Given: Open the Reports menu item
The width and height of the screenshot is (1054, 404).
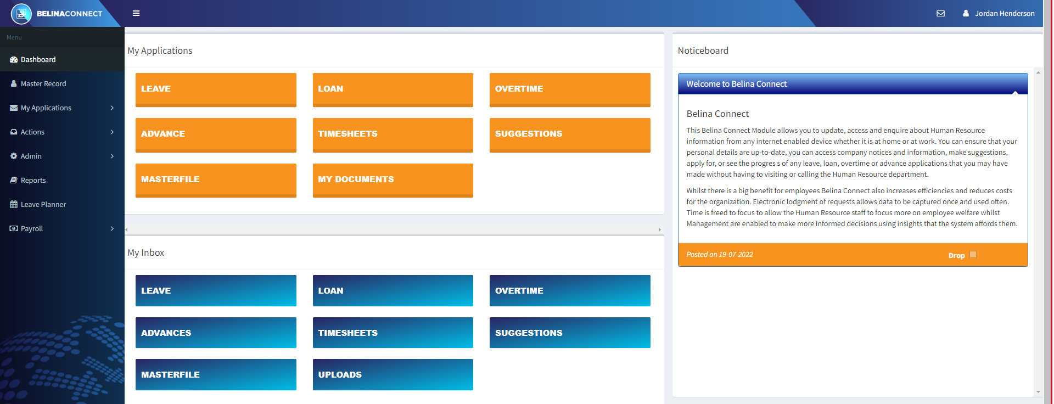Looking at the screenshot, I should pos(62,180).
